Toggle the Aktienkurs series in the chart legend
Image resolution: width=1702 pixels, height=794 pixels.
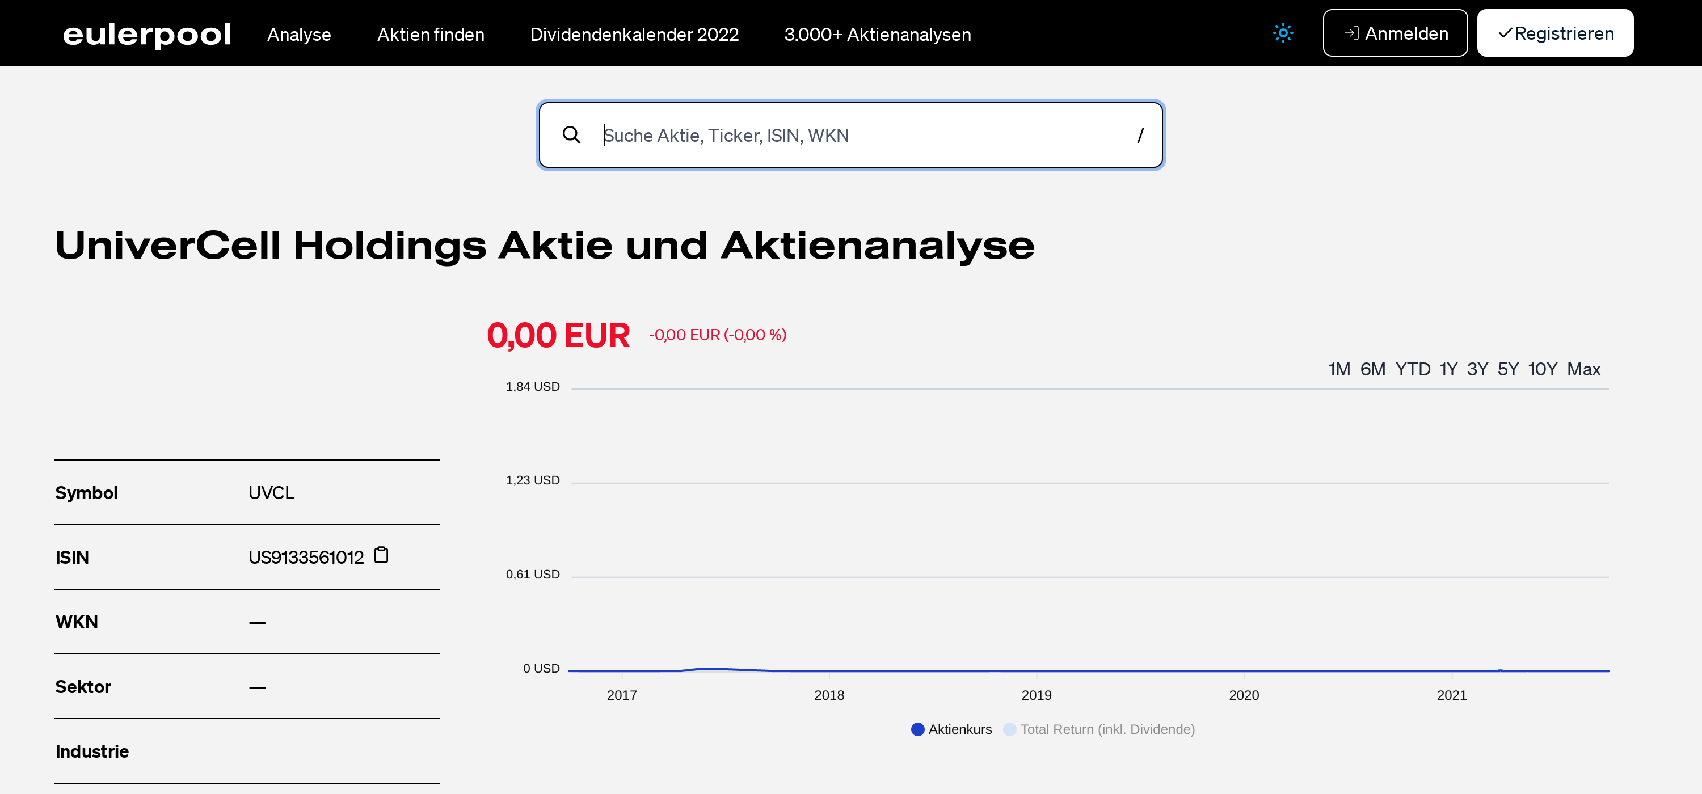click(959, 729)
